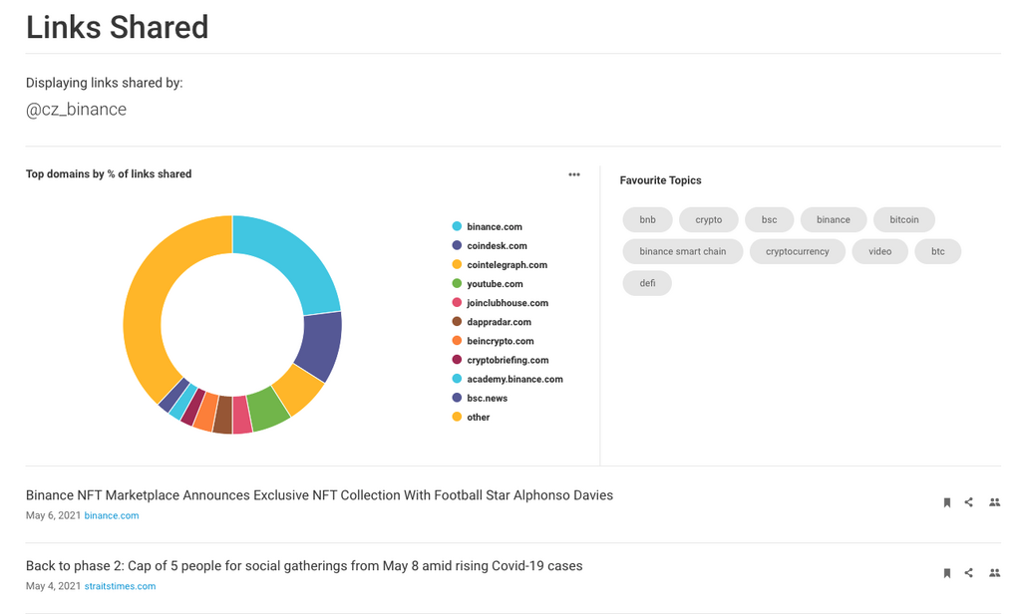Toggle youtube.com legend entry

[495, 284]
